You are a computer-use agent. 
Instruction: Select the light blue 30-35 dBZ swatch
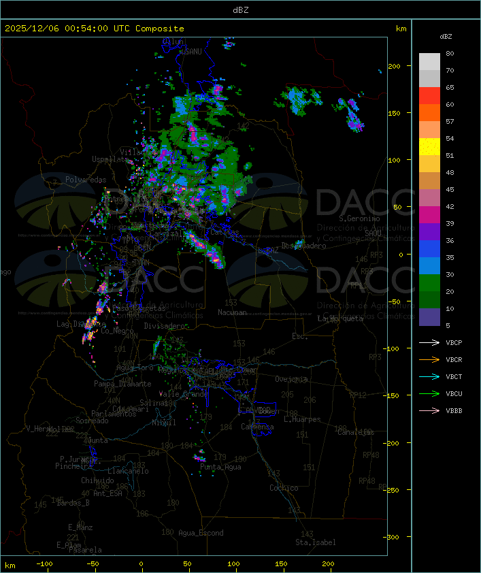[429, 266]
